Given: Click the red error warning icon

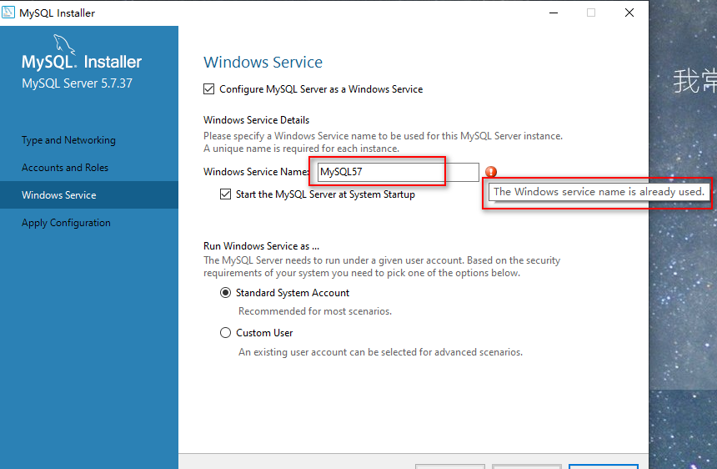Looking at the screenshot, I should pyautogui.click(x=491, y=172).
